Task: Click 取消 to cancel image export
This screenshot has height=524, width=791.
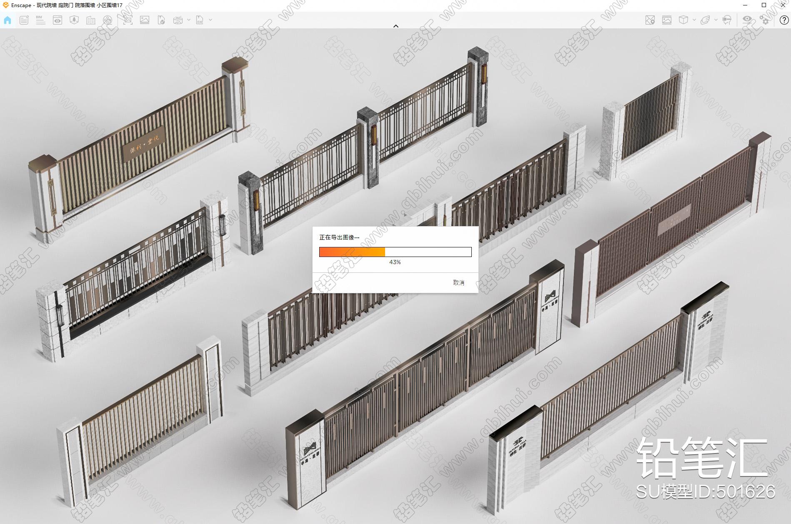Action: tap(458, 282)
